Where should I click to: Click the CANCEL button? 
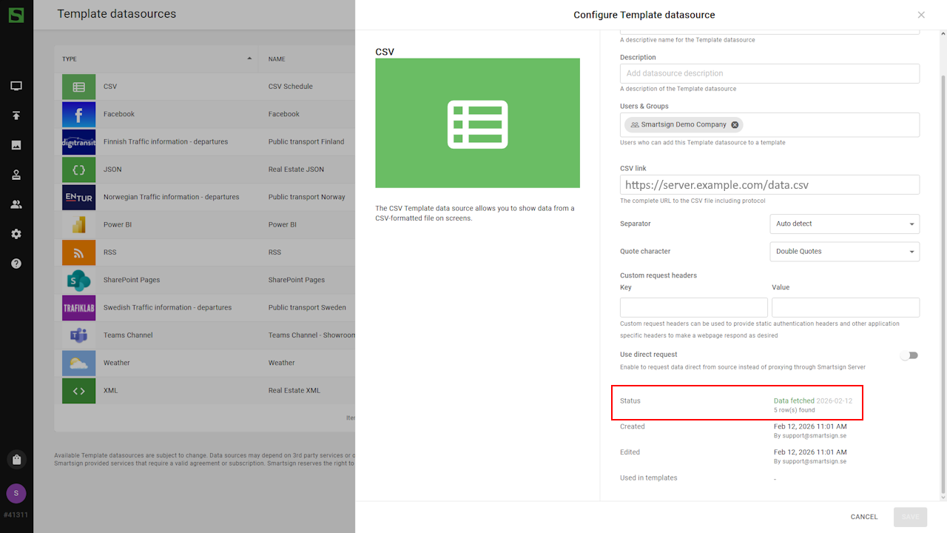863,517
